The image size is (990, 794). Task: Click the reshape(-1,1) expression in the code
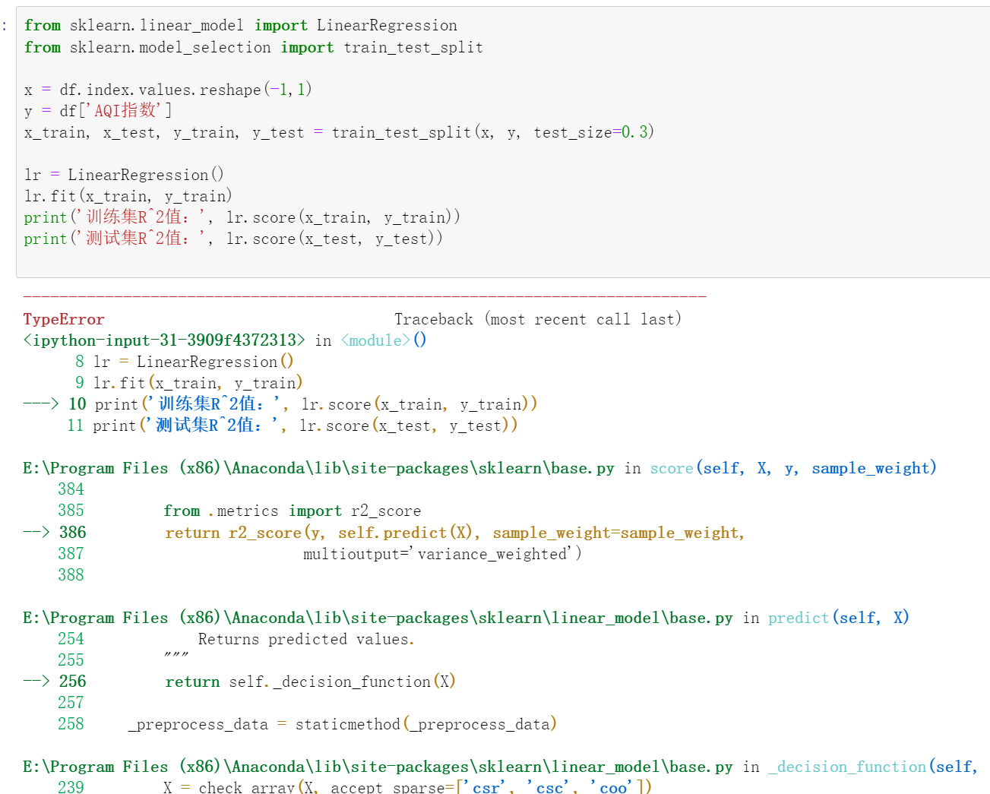[x=258, y=88]
